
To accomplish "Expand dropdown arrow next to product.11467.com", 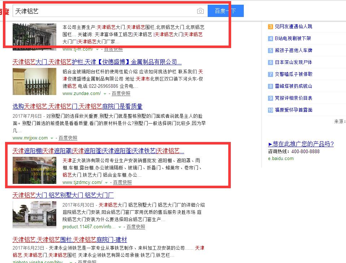I will [x=120, y=227].
